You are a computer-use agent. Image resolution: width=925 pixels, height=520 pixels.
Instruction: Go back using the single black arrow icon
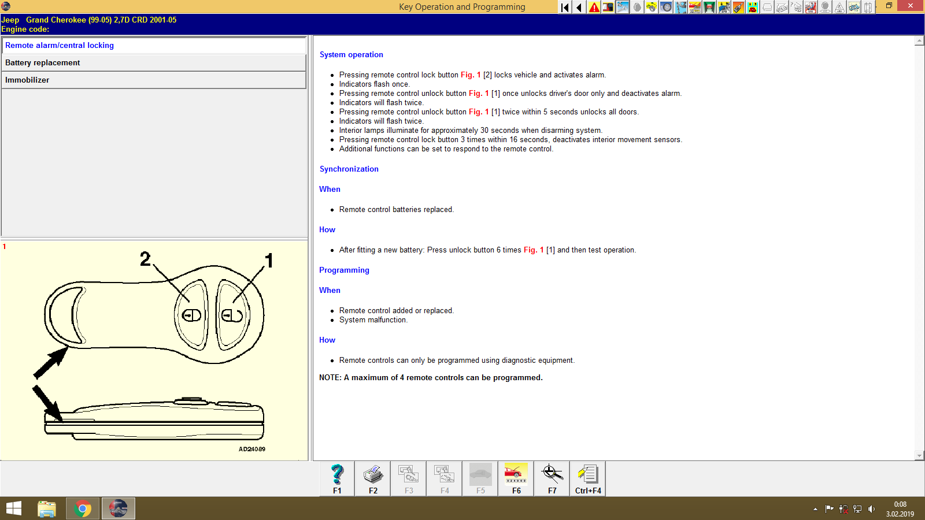coord(579,8)
